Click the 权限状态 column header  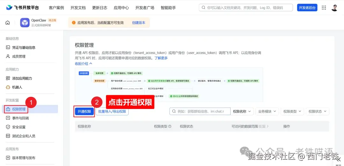[x=186, y=126]
